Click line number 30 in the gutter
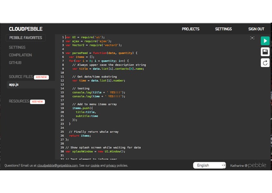 (x=62, y=152)
